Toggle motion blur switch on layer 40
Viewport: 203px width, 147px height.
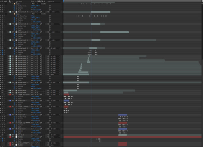41,137
